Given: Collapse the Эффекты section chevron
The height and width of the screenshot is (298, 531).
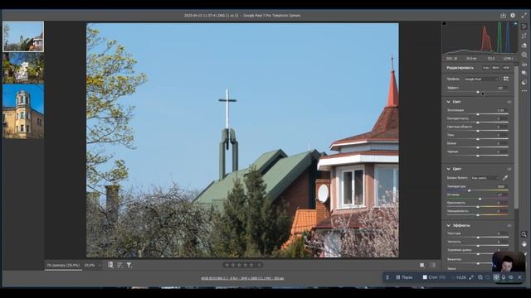Looking at the screenshot, I should point(448,225).
